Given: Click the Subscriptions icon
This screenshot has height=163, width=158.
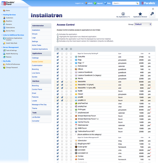Looking at the screenshot, I should click(x=4, y=27).
